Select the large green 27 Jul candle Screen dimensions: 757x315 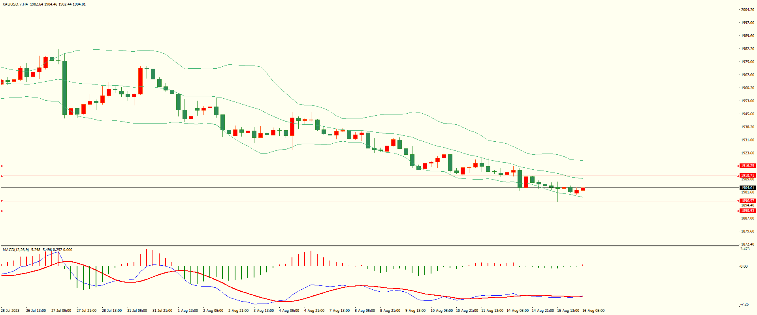[x=64, y=88]
